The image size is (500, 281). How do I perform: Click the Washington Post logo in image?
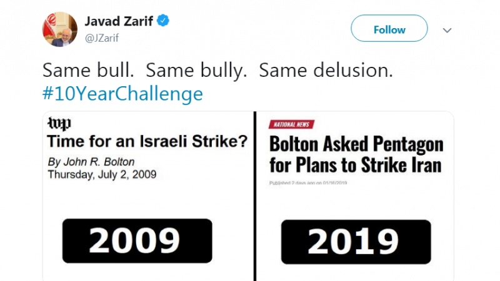pyautogui.click(x=59, y=124)
